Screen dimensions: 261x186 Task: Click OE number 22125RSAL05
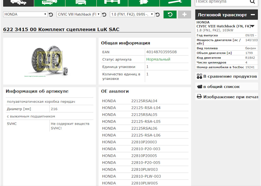tap(144, 115)
